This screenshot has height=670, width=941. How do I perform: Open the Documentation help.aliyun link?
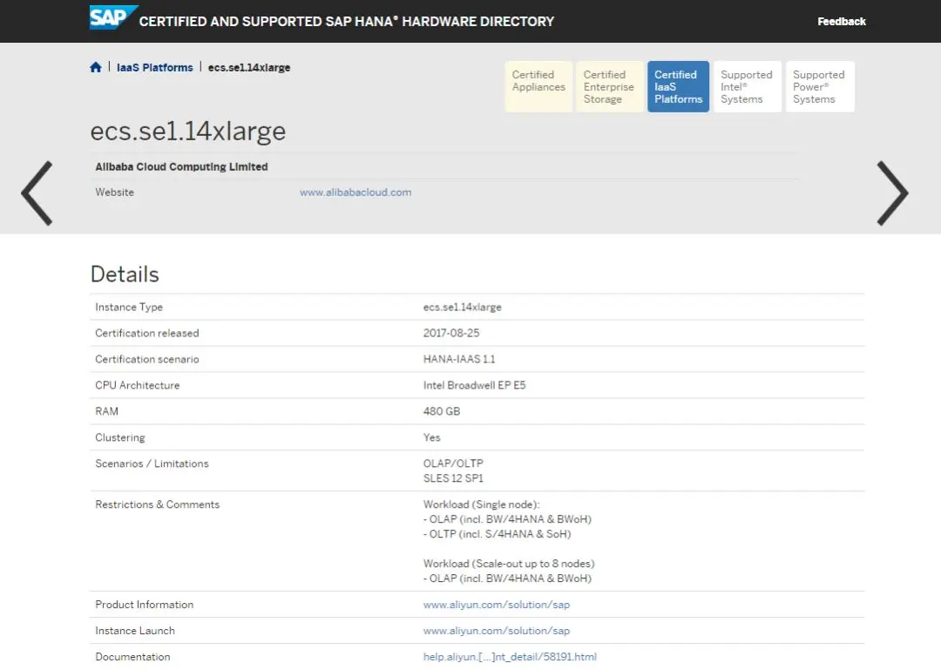coord(510,657)
